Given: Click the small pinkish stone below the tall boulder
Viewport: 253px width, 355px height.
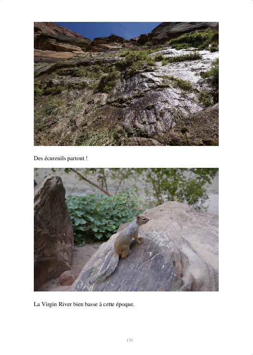Looking at the screenshot, I should [68, 278].
